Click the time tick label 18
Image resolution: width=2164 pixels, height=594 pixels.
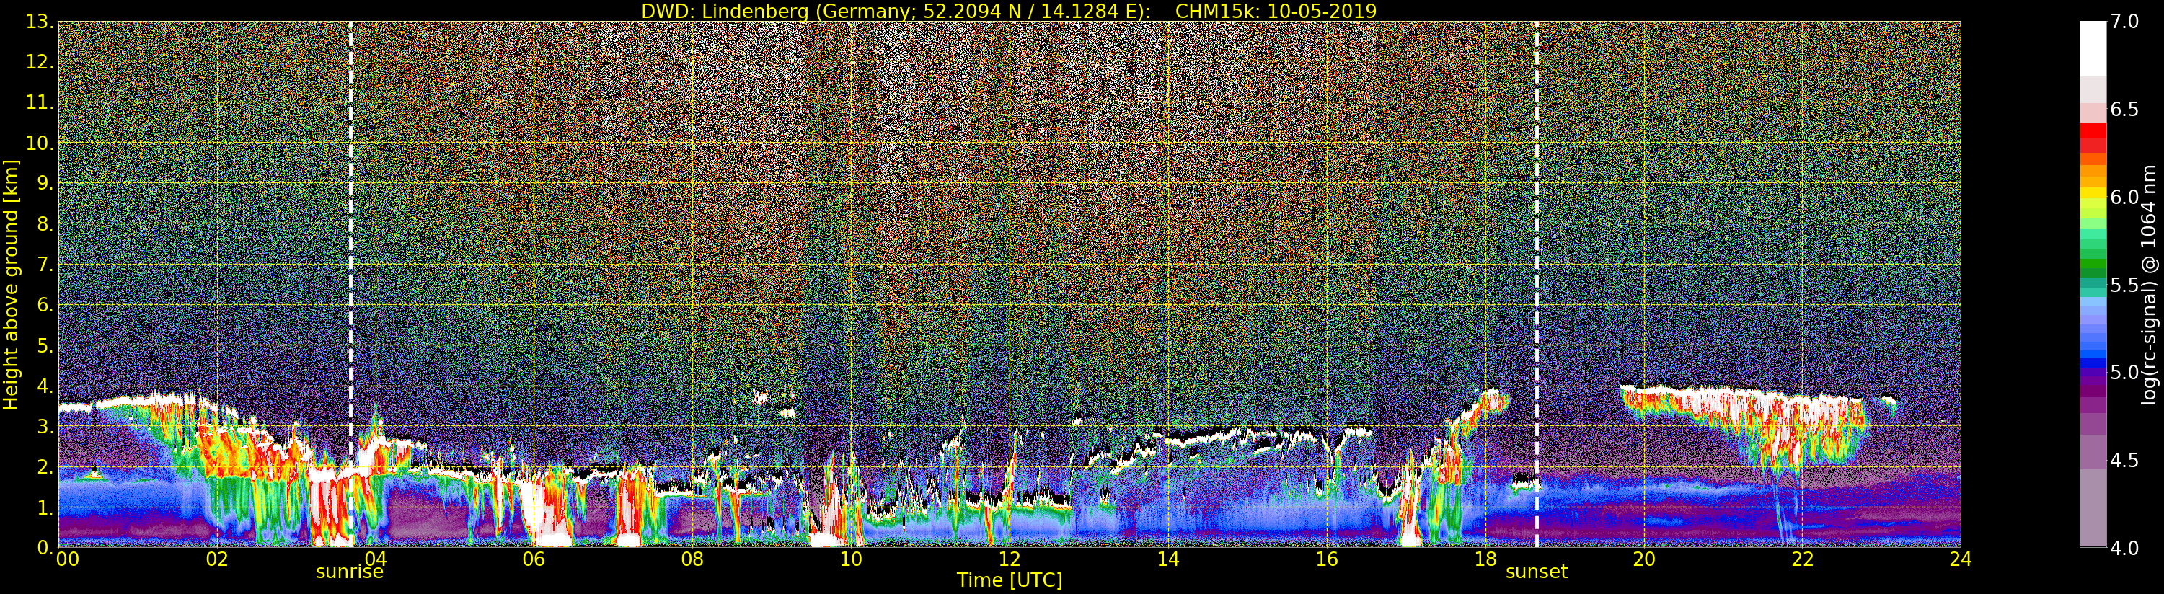1485,559
